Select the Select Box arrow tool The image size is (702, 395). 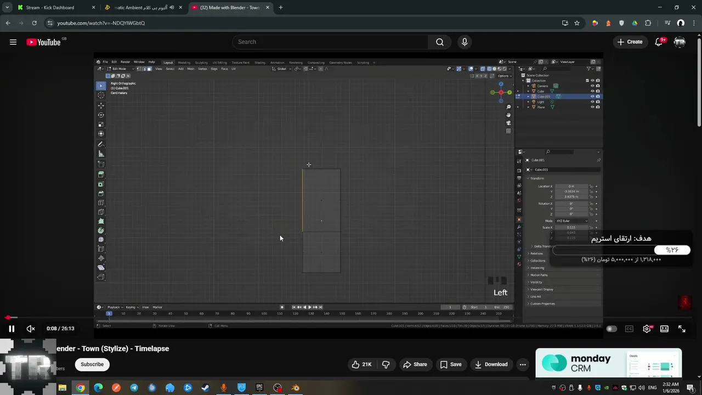click(x=101, y=86)
